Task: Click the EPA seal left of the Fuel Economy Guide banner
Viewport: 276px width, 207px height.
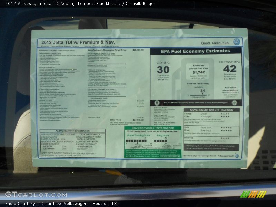Action: coord(157,103)
